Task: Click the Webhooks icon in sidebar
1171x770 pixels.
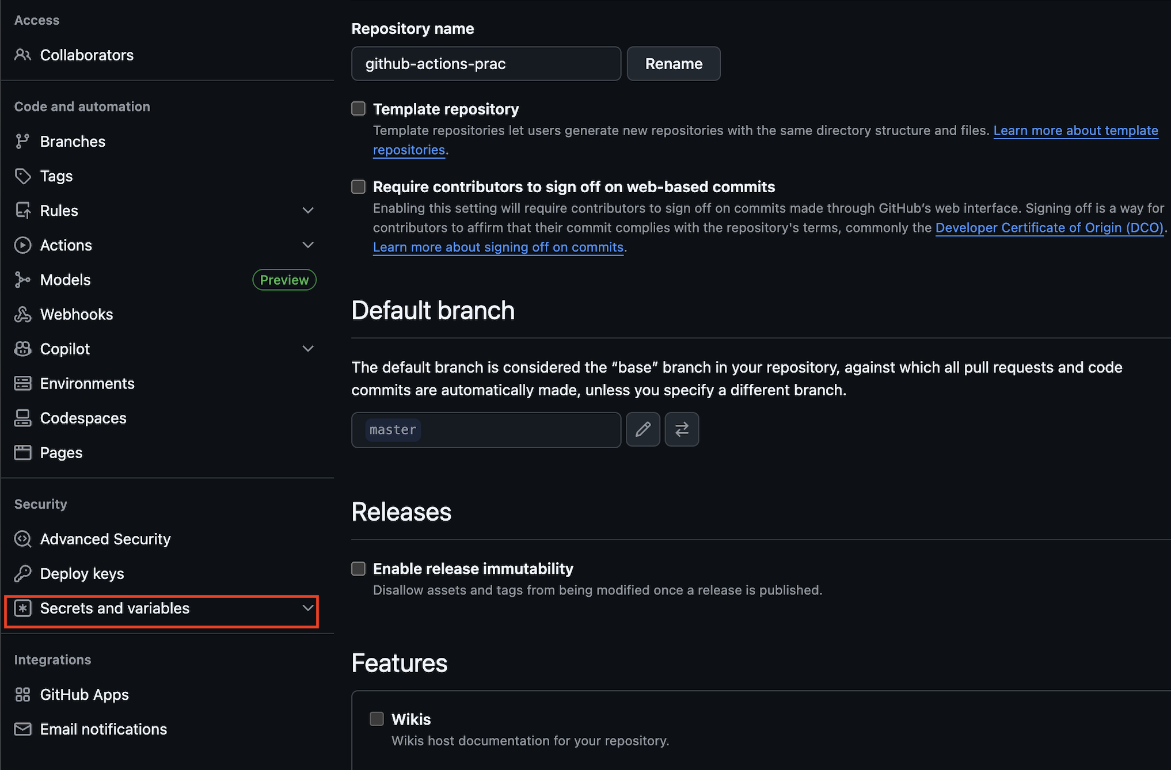Action: [x=22, y=314]
